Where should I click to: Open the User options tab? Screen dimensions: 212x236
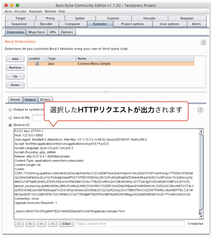click(170, 24)
